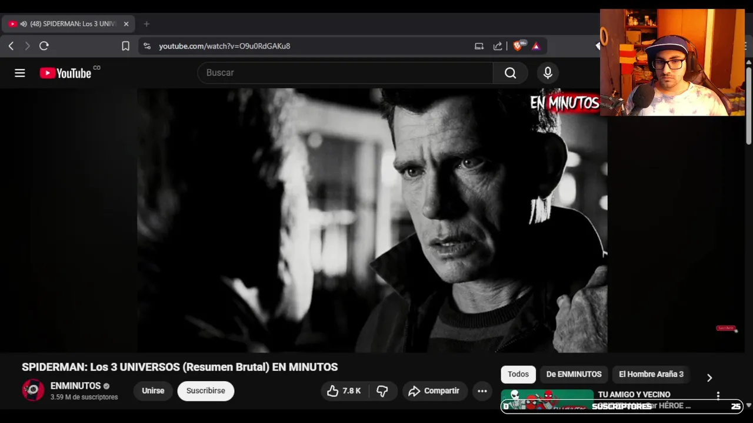Like the video (7.8 K)
The width and height of the screenshot is (753, 423).
(x=344, y=391)
